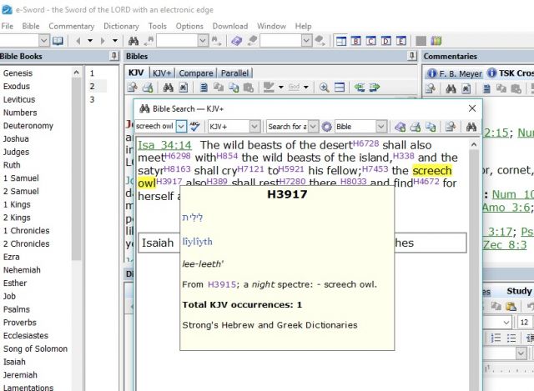Screen dimensions: 534x391
Task: Click the green sync arrows icon in Bibles toolbar
Action: point(359,88)
